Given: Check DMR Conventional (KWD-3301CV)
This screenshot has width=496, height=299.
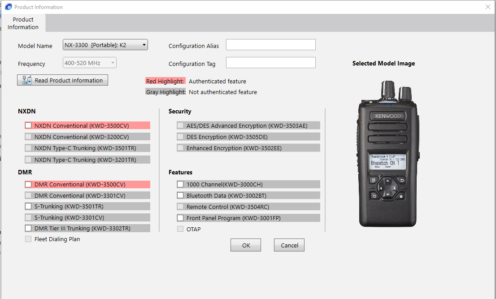Looking at the screenshot, I should coord(28,195).
